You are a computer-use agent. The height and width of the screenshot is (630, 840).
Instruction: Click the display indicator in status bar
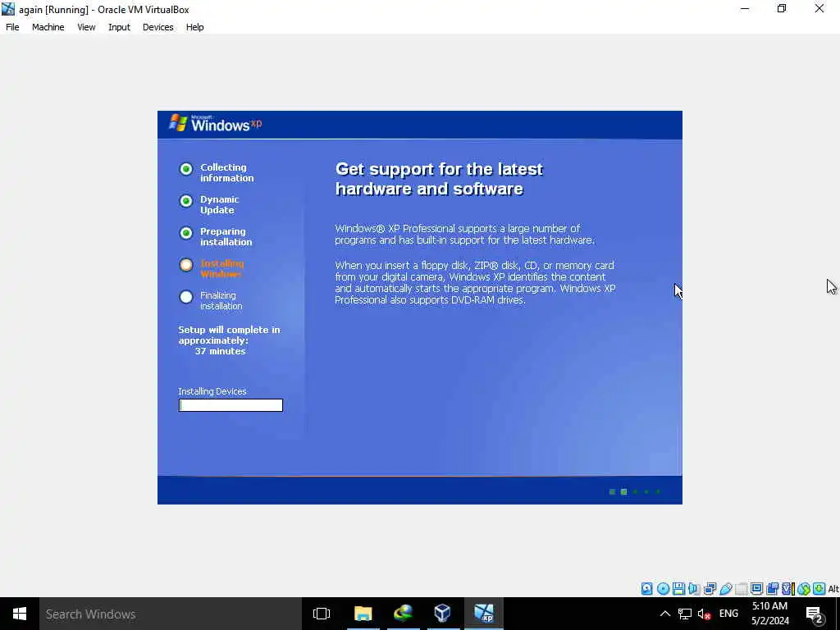point(756,589)
